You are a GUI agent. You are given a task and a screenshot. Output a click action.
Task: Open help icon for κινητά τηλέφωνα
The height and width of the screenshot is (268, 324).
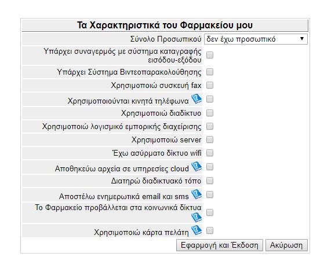196,98
